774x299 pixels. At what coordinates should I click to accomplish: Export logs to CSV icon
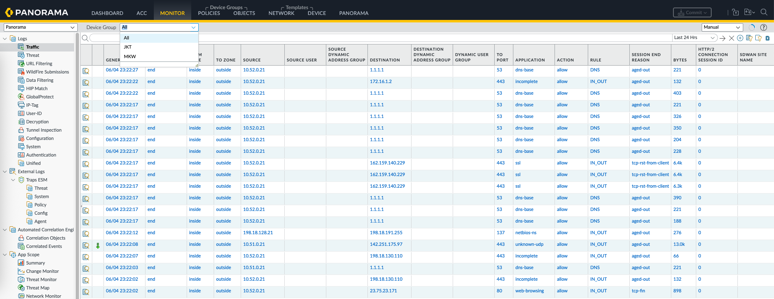click(767, 38)
